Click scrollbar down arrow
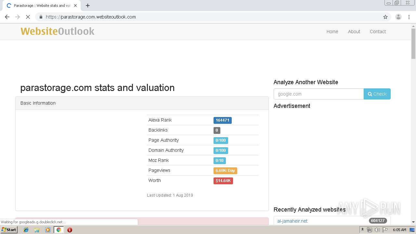416x234 pixels. pyautogui.click(x=413, y=222)
